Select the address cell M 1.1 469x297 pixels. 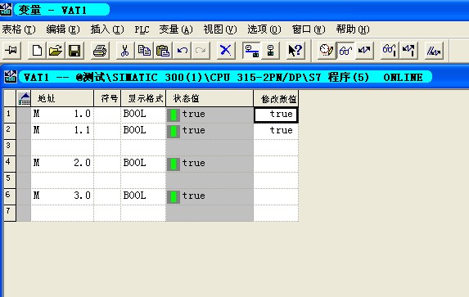(x=62, y=131)
